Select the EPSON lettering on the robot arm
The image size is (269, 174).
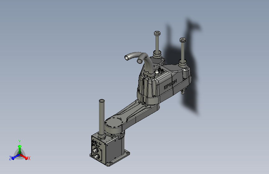[x=170, y=84]
